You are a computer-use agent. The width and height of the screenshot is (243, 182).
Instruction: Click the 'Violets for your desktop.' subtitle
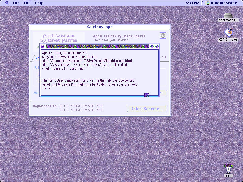111,40
